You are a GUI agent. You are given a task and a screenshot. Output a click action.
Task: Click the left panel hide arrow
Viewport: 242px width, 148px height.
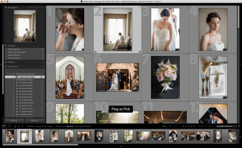click(1, 65)
